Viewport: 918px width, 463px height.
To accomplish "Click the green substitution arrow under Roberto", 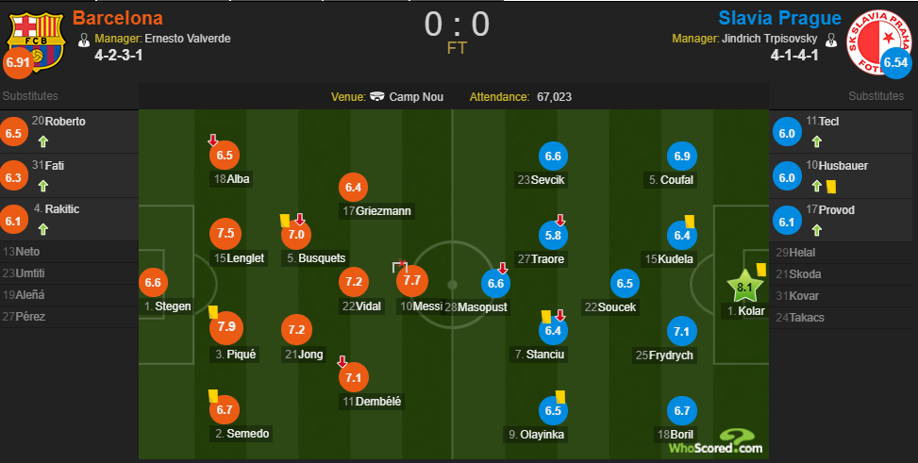I will pos(42,141).
